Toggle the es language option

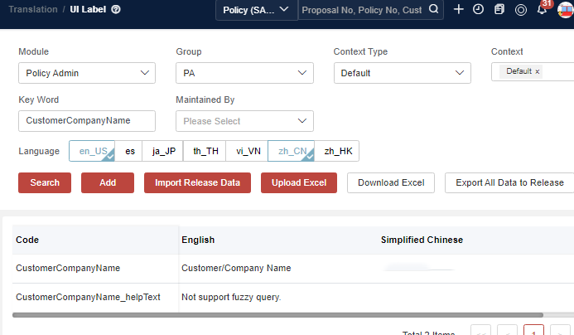click(x=130, y=151)
